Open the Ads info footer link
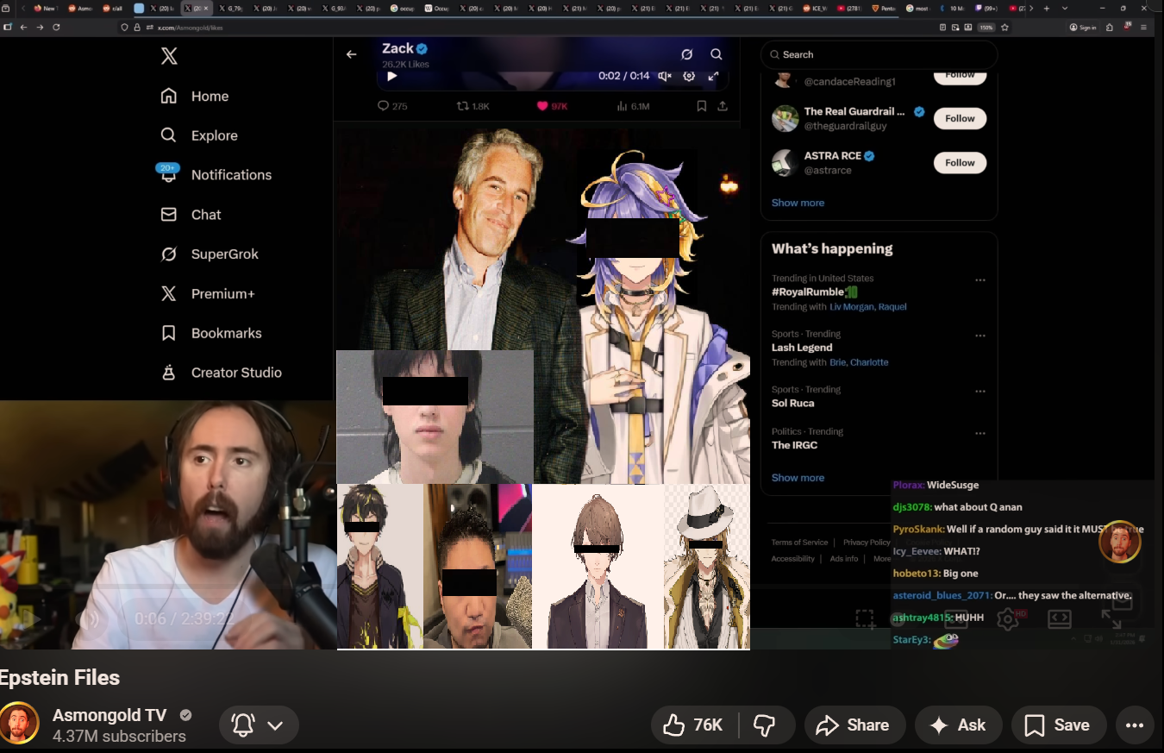Viewport: 1164px width, 753px height. (x=844, y=559)
